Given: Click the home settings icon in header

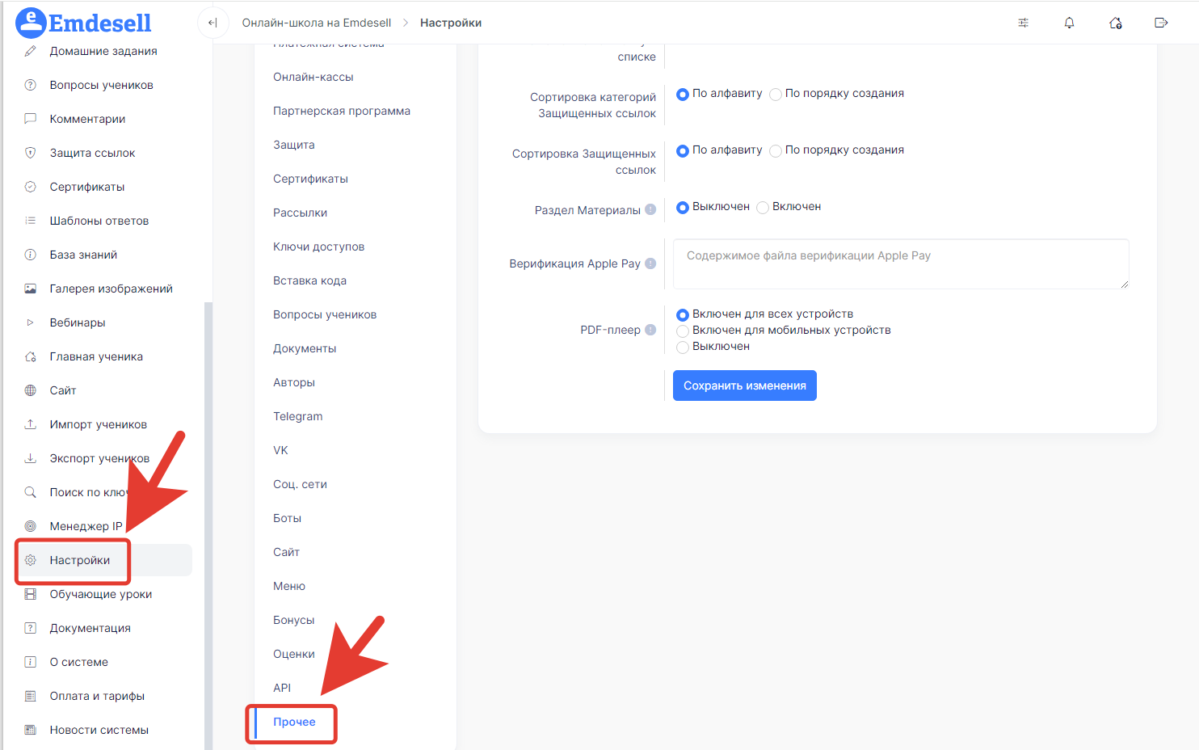Looking at the screenshot, I should [1115, 23].
